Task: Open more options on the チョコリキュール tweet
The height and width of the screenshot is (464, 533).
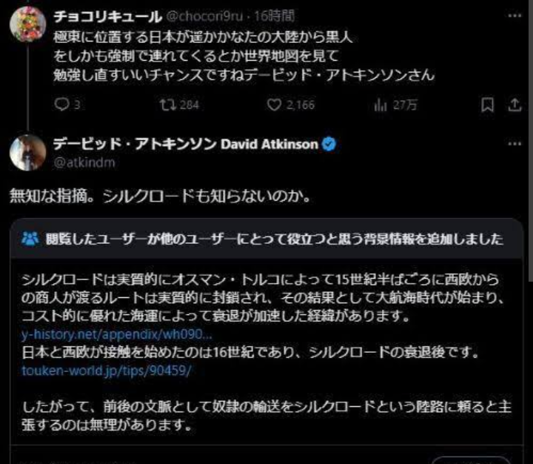Action: point(514,16)
